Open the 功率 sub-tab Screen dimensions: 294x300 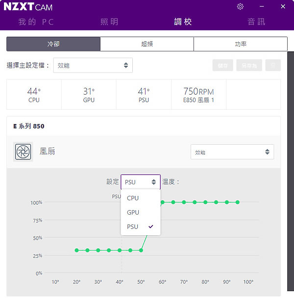point(241,44)
